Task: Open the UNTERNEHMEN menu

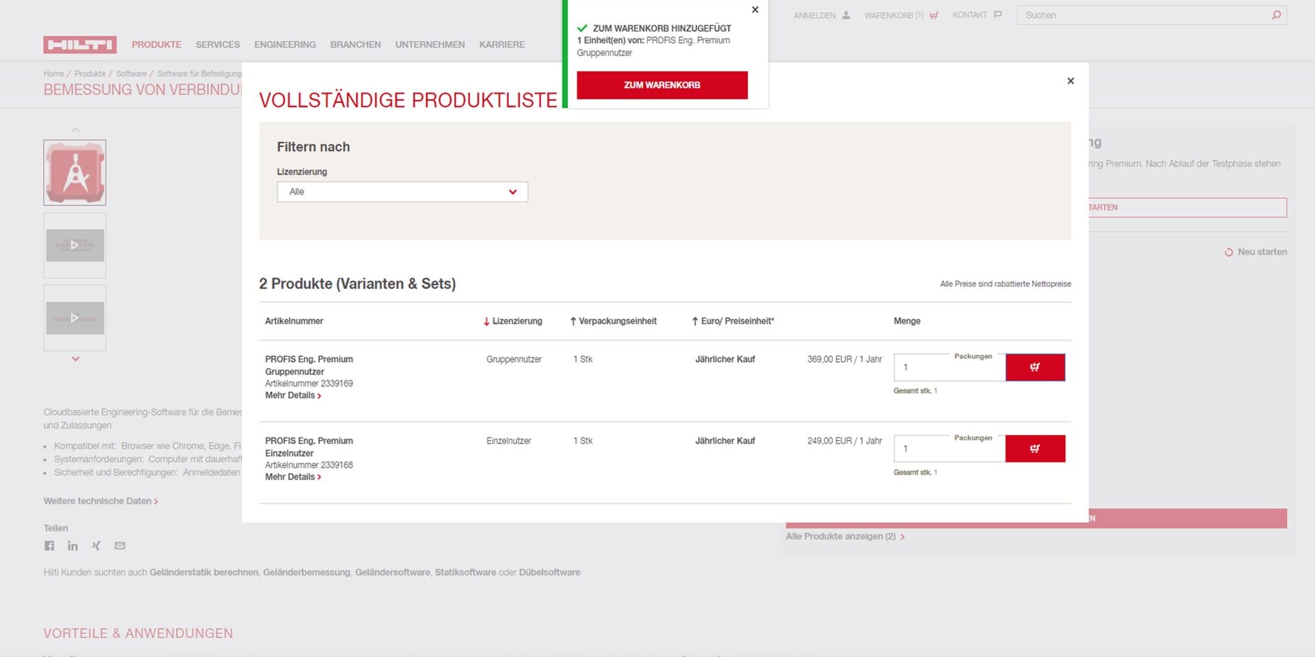Action: [x=430, y=44]
